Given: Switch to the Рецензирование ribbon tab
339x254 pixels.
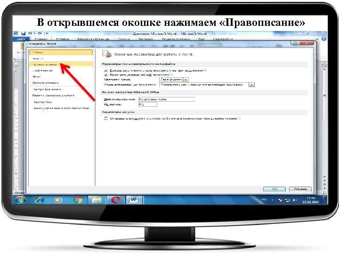Looking at the screenshot, I should tap(176, 39).
